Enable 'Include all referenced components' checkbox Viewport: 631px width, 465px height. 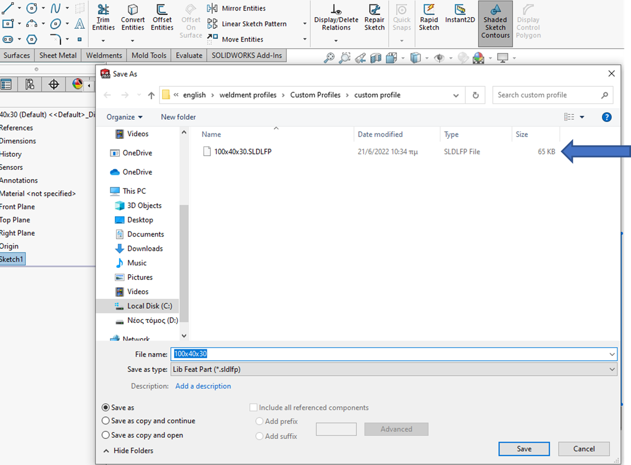pos(254,407)
